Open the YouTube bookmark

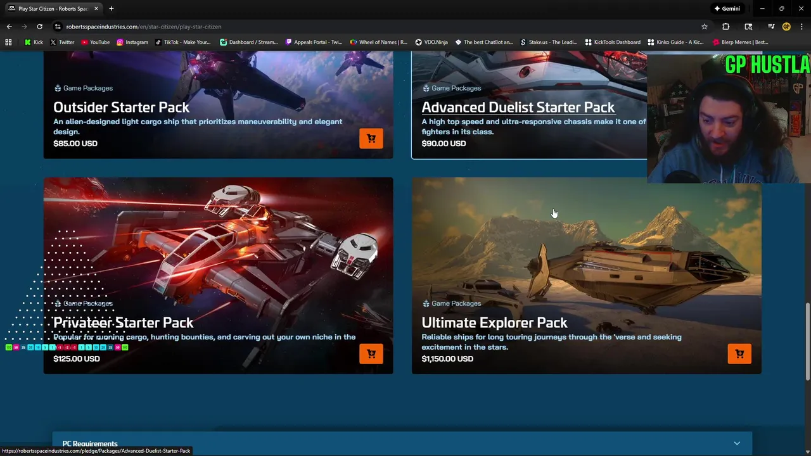click(95, 42)
